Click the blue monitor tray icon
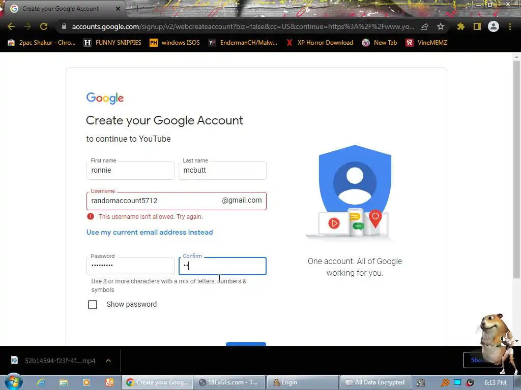Viewport: 521px width, 390px height. (x=457, y=383)
